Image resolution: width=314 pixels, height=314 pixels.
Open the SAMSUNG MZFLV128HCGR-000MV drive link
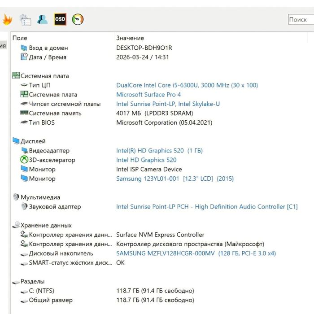tap(196, 253)
